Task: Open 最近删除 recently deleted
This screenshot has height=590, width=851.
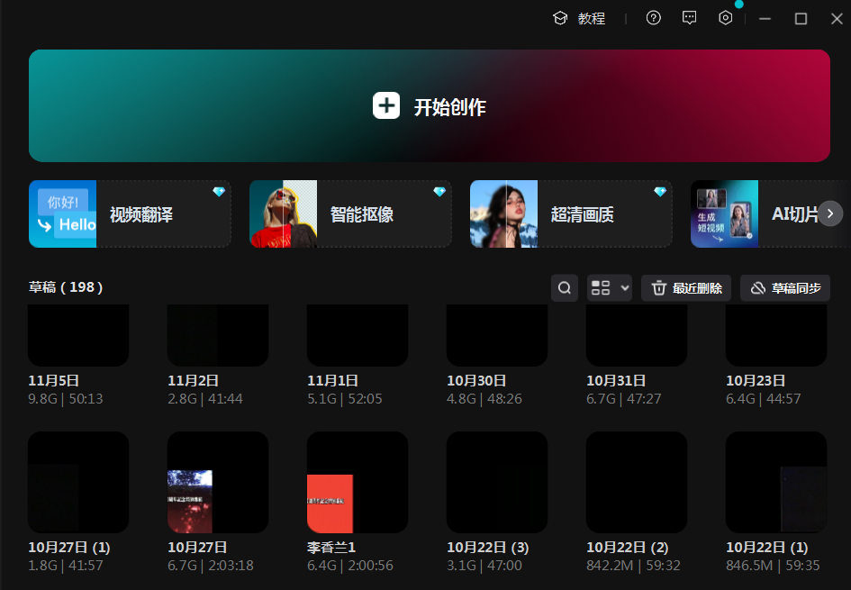Action: [686, 288]
